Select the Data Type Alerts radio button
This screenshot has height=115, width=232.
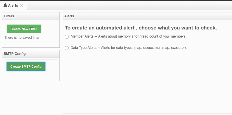(67, 48)
